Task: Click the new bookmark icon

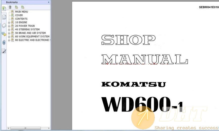Action: coord(16,7)
